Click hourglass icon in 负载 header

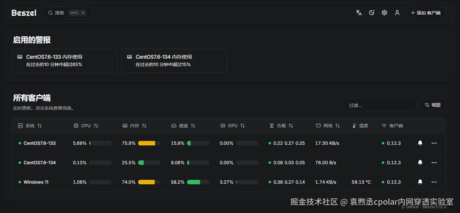click(272, 126)
